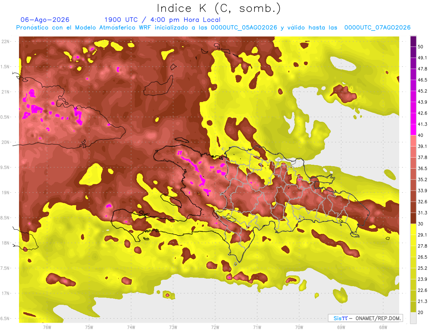430x332 pixels.
Task: Click the title "Indice K (C, somb.)"
Action: pyautogui.click(x=219, y=8)
